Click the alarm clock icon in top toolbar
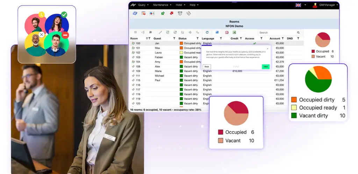 tap(180, 14)
